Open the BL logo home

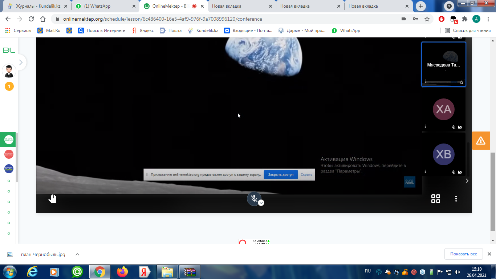tap(9, 50)
